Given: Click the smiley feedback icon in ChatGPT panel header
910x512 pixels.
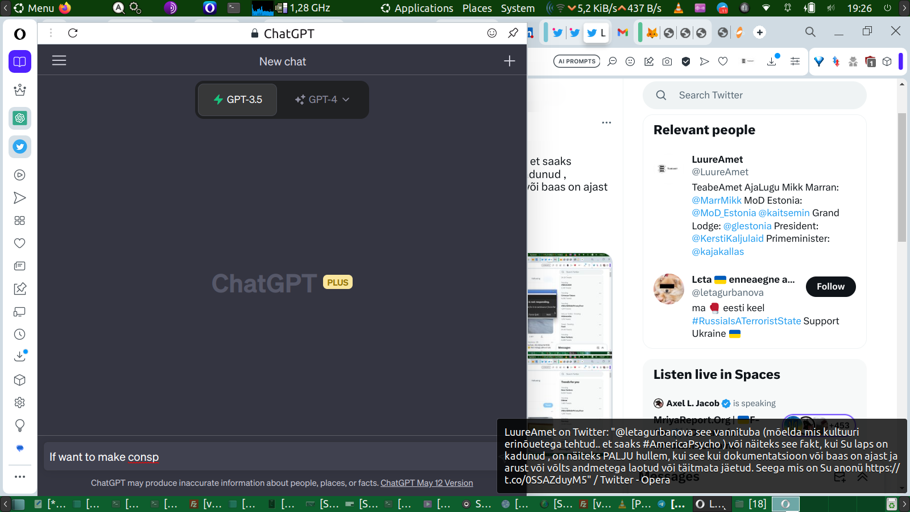Looking at the screenshot, I should click(x=492, y=33).
